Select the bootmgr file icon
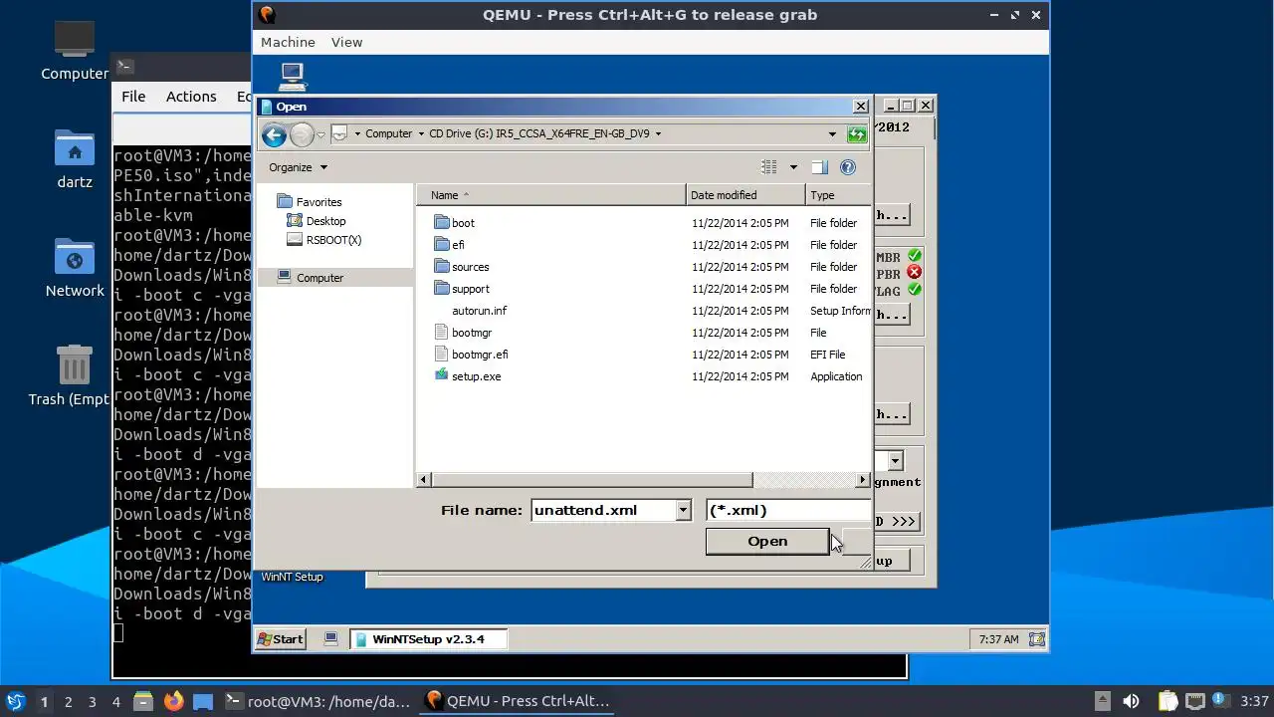This screenshot has height=717, width=1274. [x=443, y=332]
